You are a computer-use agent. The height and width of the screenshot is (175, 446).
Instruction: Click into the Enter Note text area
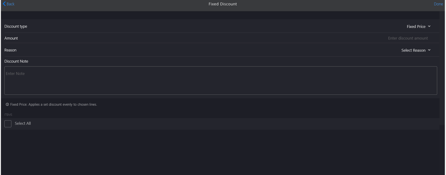(220, 81)
